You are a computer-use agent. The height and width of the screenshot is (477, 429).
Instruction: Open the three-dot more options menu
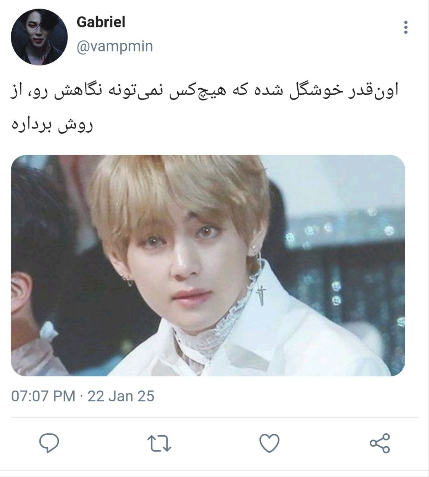pos(406,27)
